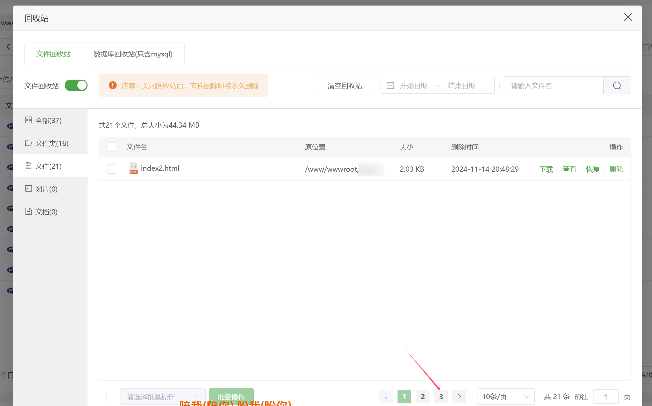This screenshot has width=652, height=406.
Task: Close the 回收站 dialog
Action: [x=628, y=17]
